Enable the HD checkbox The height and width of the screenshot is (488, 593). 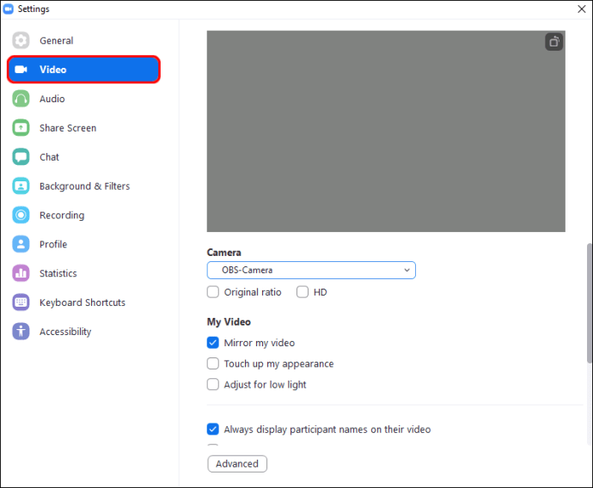(303, 292)
